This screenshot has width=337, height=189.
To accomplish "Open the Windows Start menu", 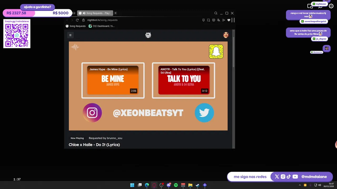I will coord(132,185).
